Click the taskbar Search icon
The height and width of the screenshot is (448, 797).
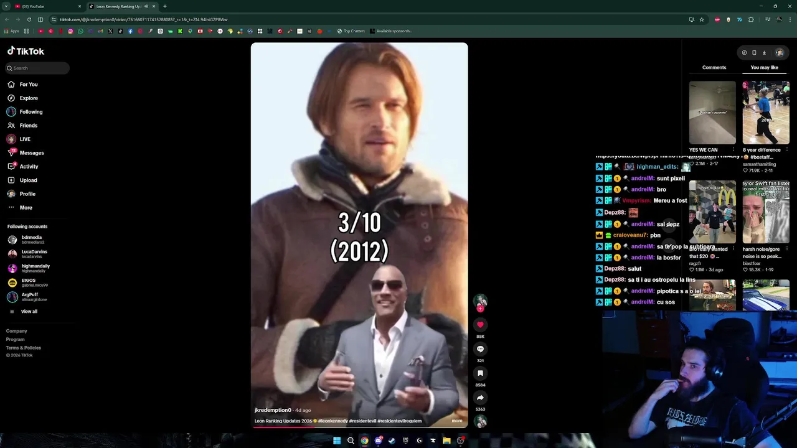(351, 441)
